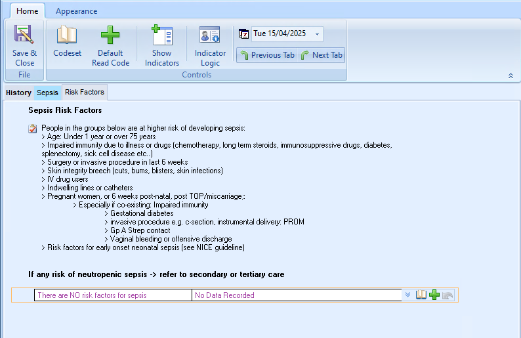Click 'Vaginal bleeding or offensive discharge' line
Viewport: 521px width, 338px height.
click(168, 239)
